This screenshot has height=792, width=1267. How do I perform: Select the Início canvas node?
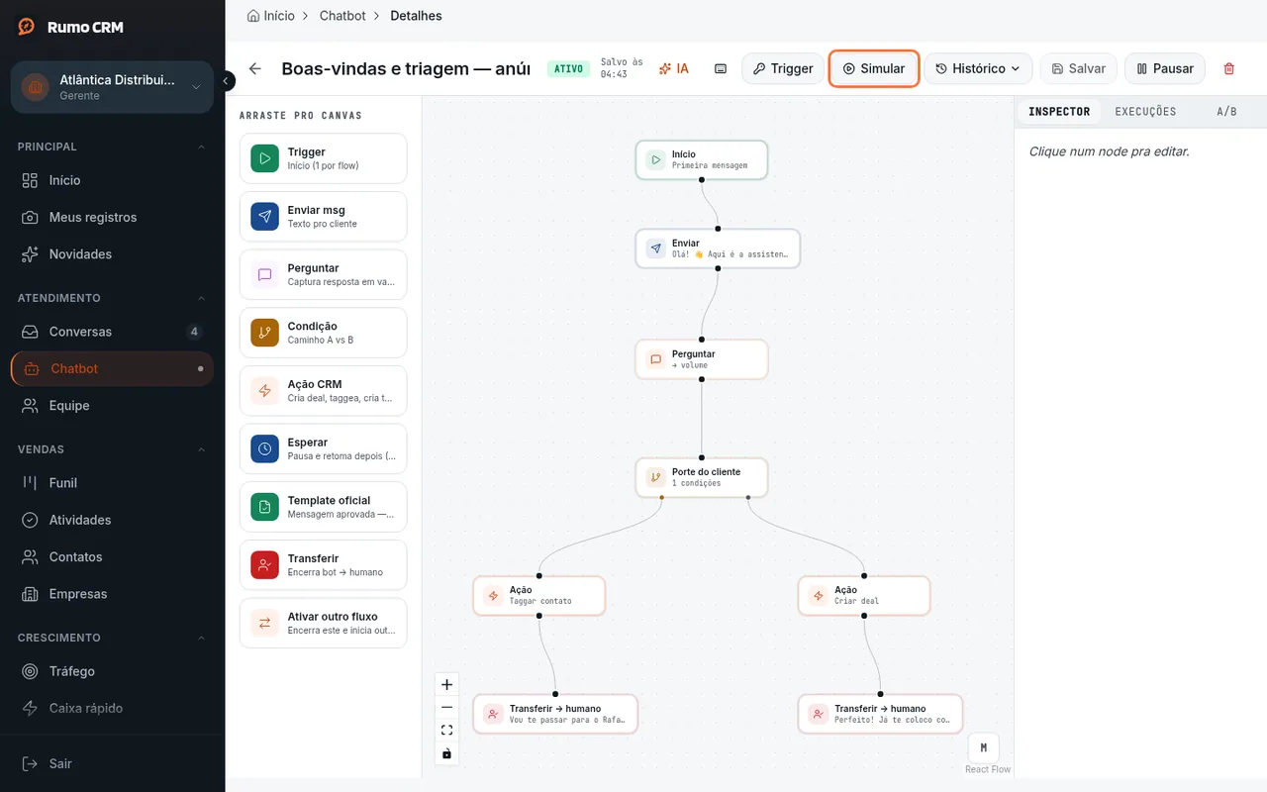[702, 159]
